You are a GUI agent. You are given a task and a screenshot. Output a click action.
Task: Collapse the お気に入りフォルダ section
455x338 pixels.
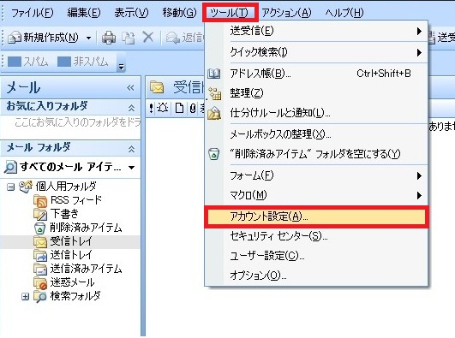click(x=131, y=108)
